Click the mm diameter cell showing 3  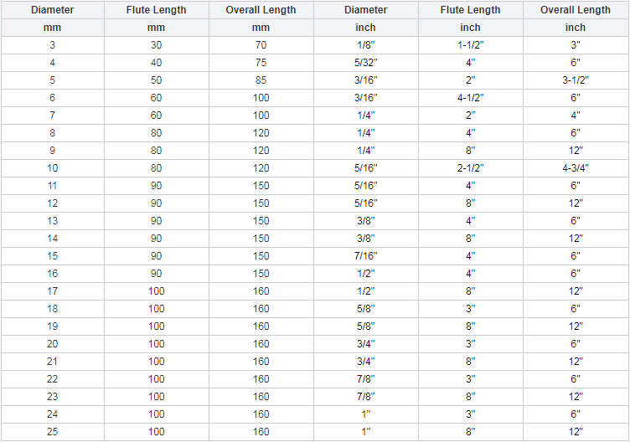pyautogui.click(x=52, y=44)
